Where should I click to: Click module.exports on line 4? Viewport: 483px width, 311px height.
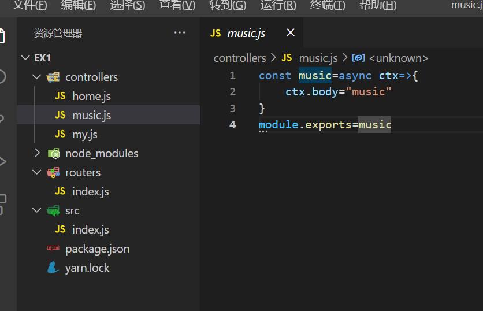click(x=305, y=124)
